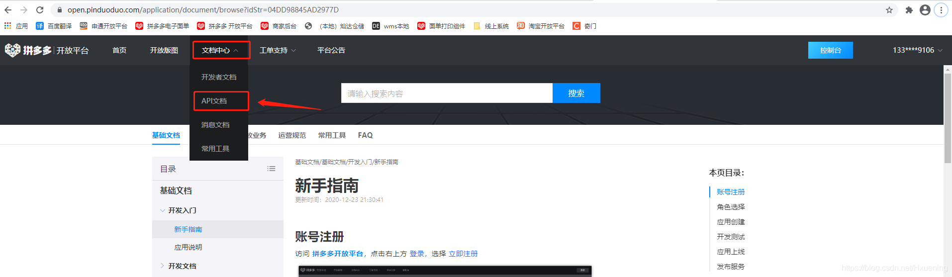The height and width of the screenshot is (277, 952).
Task: Jump to 应用上线 in page contents
Action: click(x=731, y=252)
